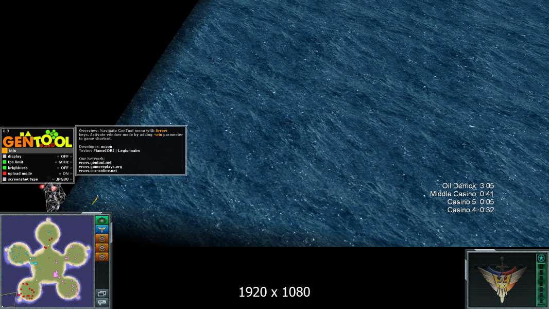Select the small yellow unit on water

(x=95, y=200)
